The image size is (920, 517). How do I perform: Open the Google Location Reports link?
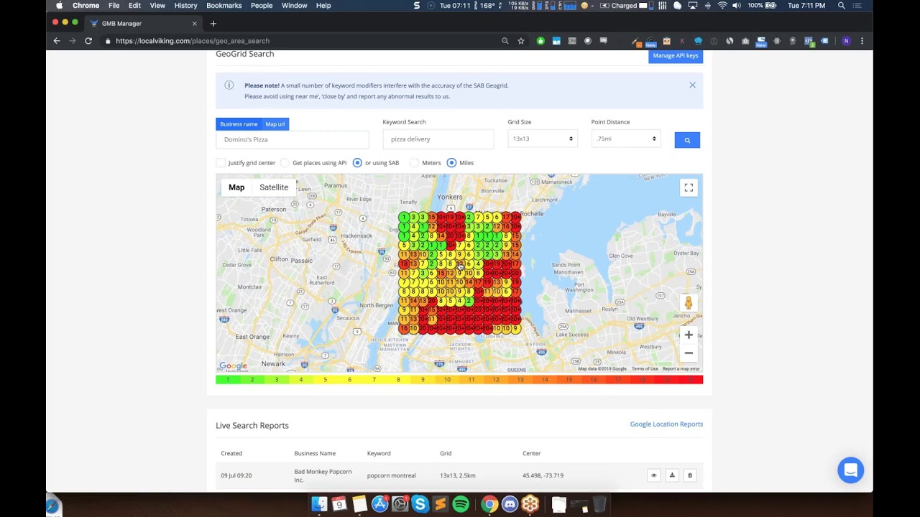point(666,424)
